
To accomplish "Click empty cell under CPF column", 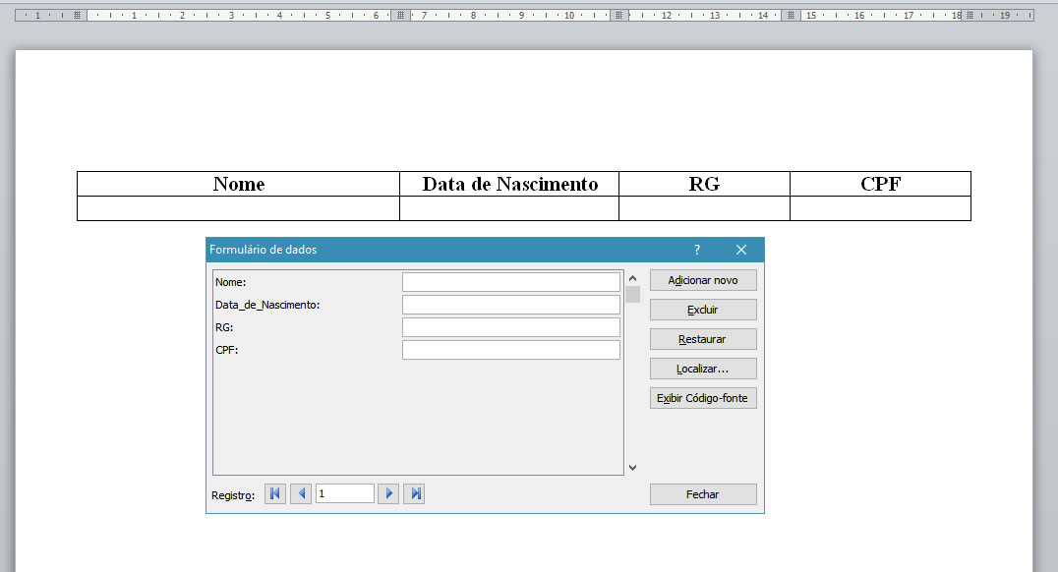I will 881,208.
